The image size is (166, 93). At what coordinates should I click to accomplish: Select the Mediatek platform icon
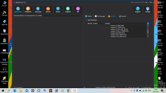(28, 10)
